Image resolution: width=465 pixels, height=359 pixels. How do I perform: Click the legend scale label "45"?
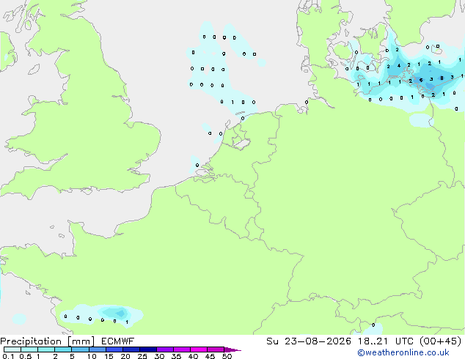click(x=210, y=356)
